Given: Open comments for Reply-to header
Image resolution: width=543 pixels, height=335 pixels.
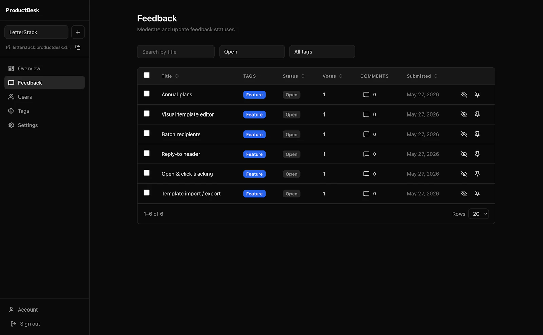Looking at the screenshot, I should pos(370,154).
